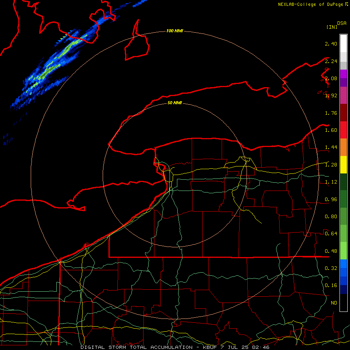The image size is (350, 350).
Task: Click the 1.12 legend value
Action: tap(331, 182)
